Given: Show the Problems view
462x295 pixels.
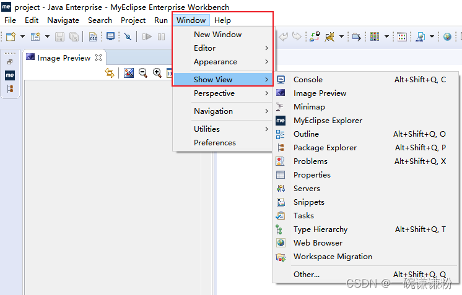Looking at the screenshot, I should 365,161.
